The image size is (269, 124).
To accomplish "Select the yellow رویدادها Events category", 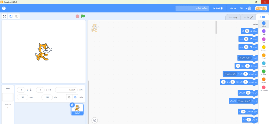I will pos(264,48).
